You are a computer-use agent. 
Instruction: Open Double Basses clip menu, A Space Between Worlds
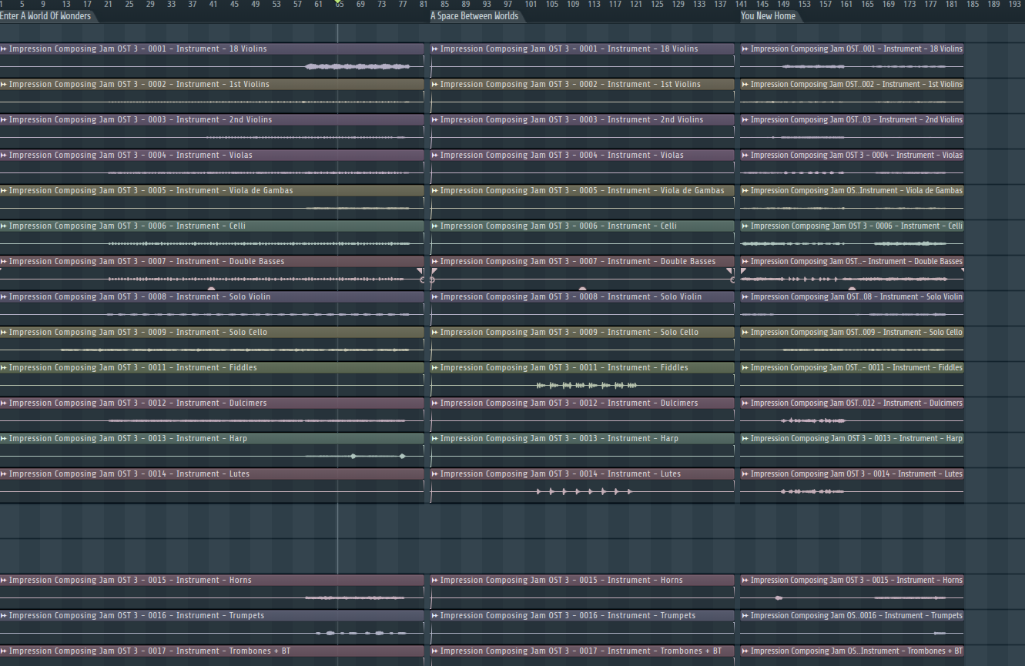click(435, 262)
